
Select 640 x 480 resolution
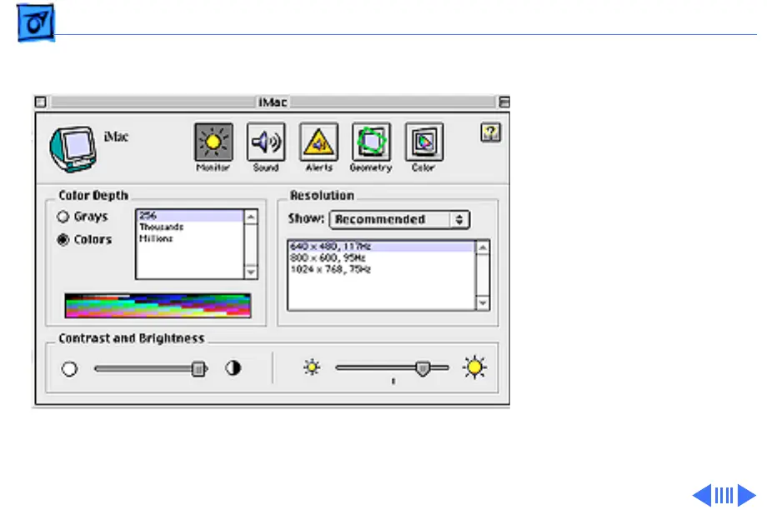click(382, 247)
